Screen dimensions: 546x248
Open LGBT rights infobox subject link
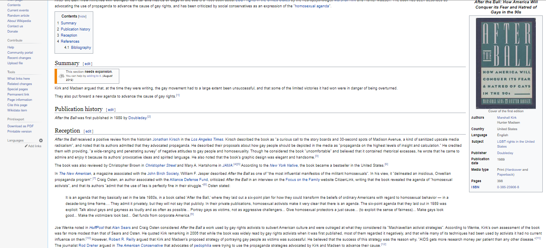click(516, 144)
